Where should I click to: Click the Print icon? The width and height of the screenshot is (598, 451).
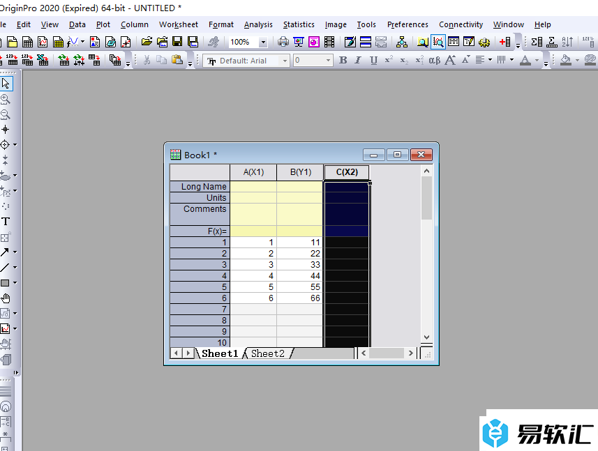pos(283,42)
